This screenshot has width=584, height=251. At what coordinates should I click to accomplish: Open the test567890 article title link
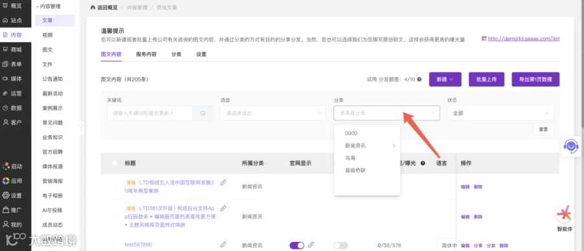(138, 245)
